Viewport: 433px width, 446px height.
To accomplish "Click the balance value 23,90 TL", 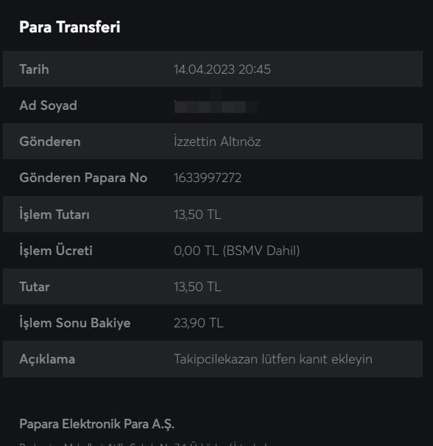I will click(199, 323).
